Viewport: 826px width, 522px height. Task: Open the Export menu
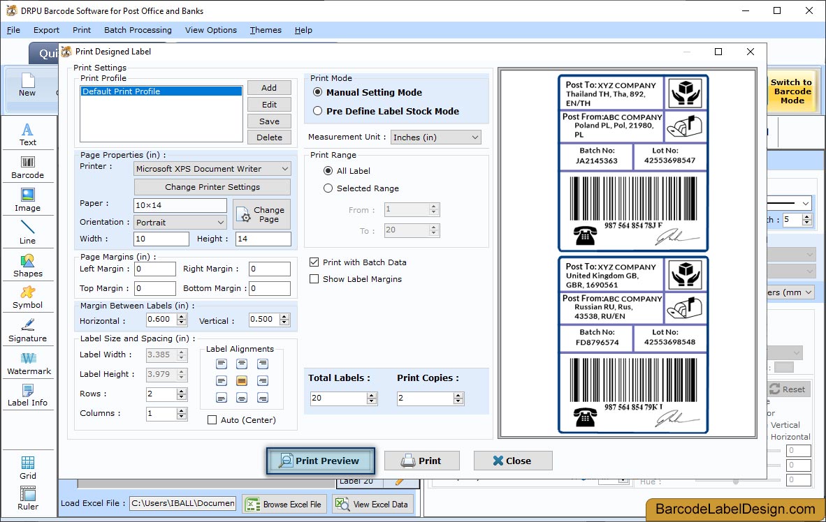tap(46, 30)
